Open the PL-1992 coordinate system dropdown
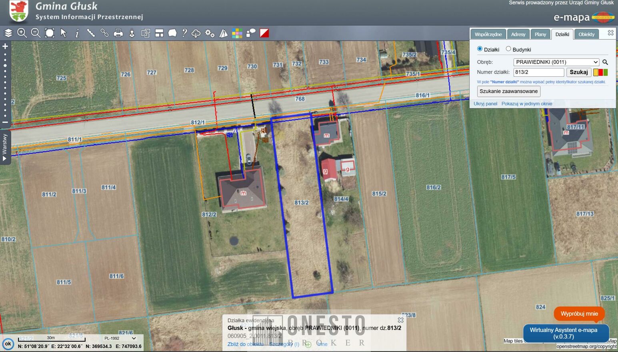 120,338
